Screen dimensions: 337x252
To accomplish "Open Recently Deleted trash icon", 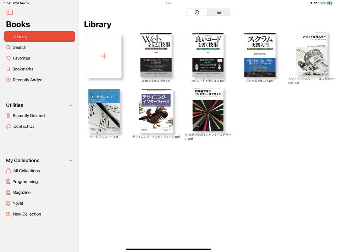I will pos(9,116).
